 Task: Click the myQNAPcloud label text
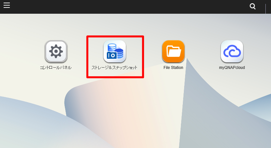[x=232, y=68]
